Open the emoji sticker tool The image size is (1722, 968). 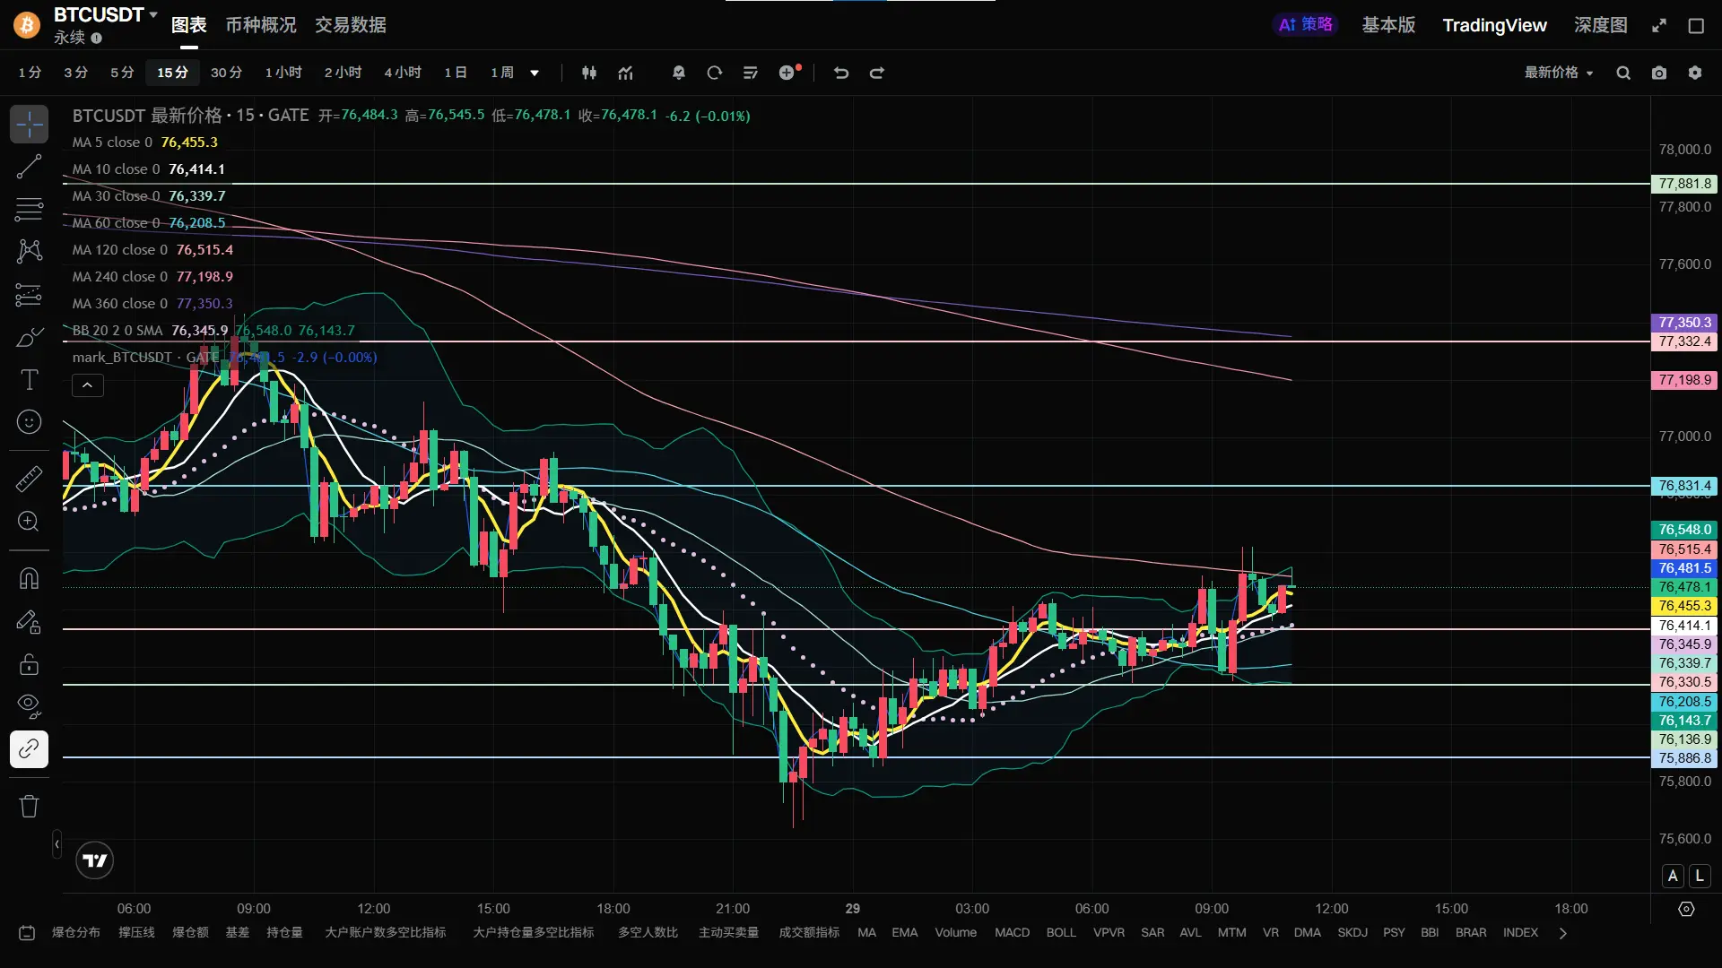[29, 422]
